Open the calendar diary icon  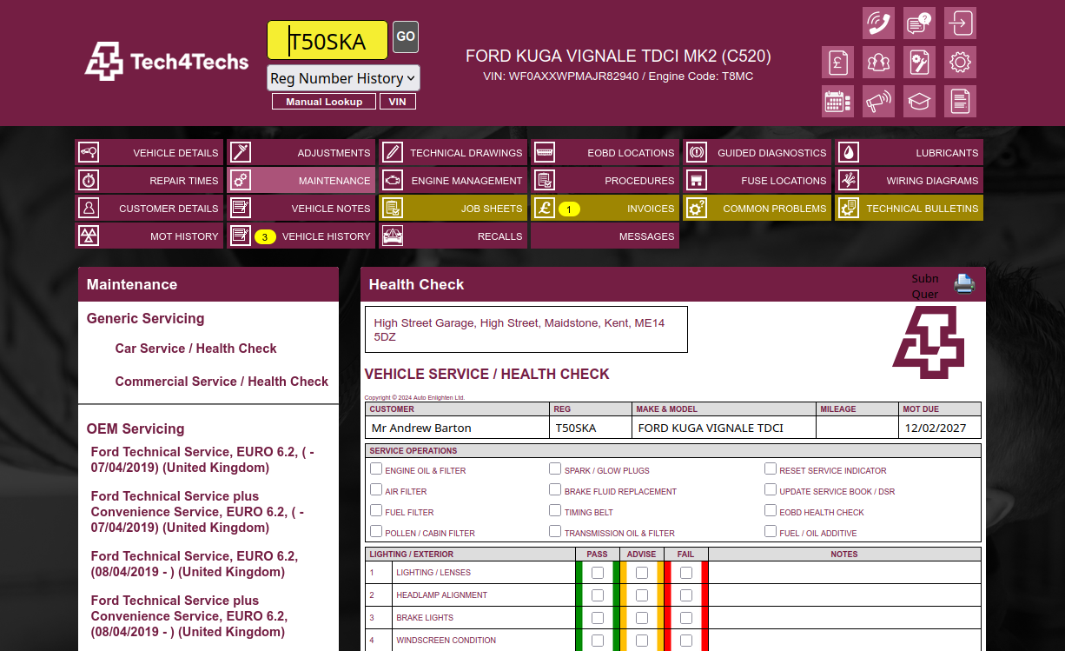(837, 101)
